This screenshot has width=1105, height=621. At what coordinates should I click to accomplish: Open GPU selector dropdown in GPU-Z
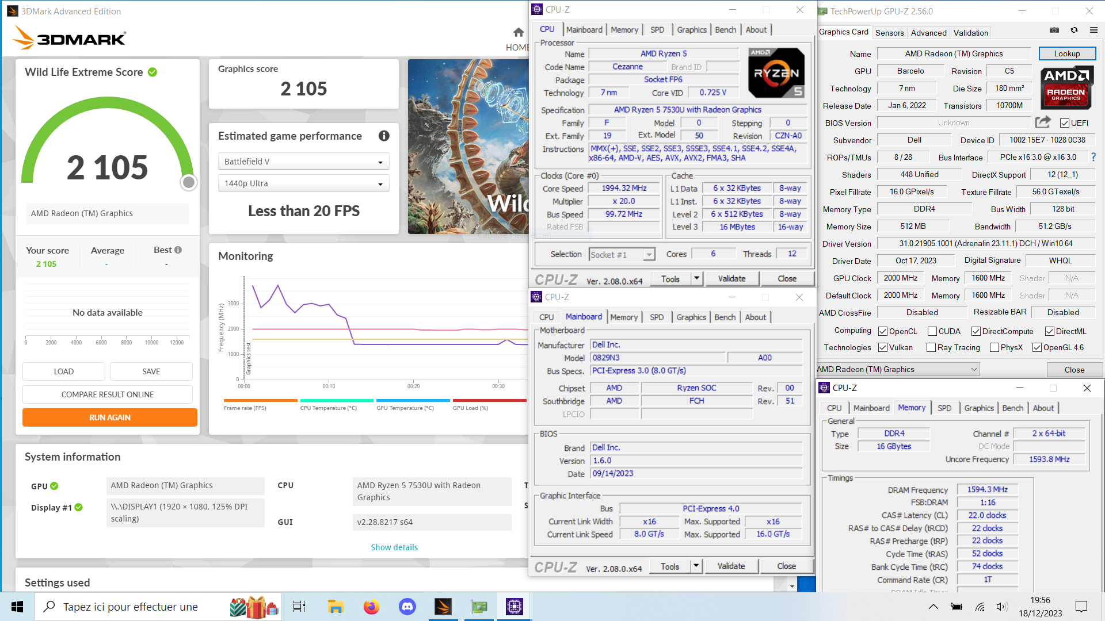tap(898, 369)
